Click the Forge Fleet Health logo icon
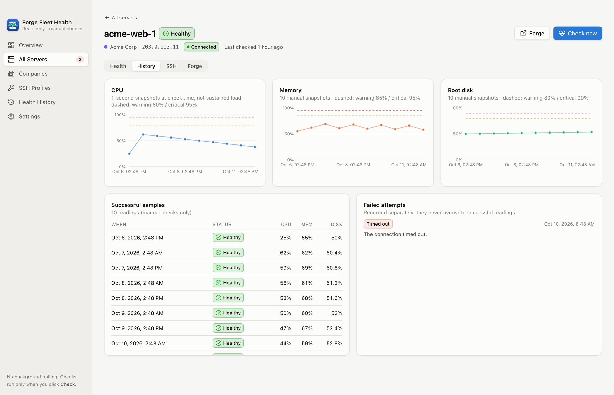 13,25
